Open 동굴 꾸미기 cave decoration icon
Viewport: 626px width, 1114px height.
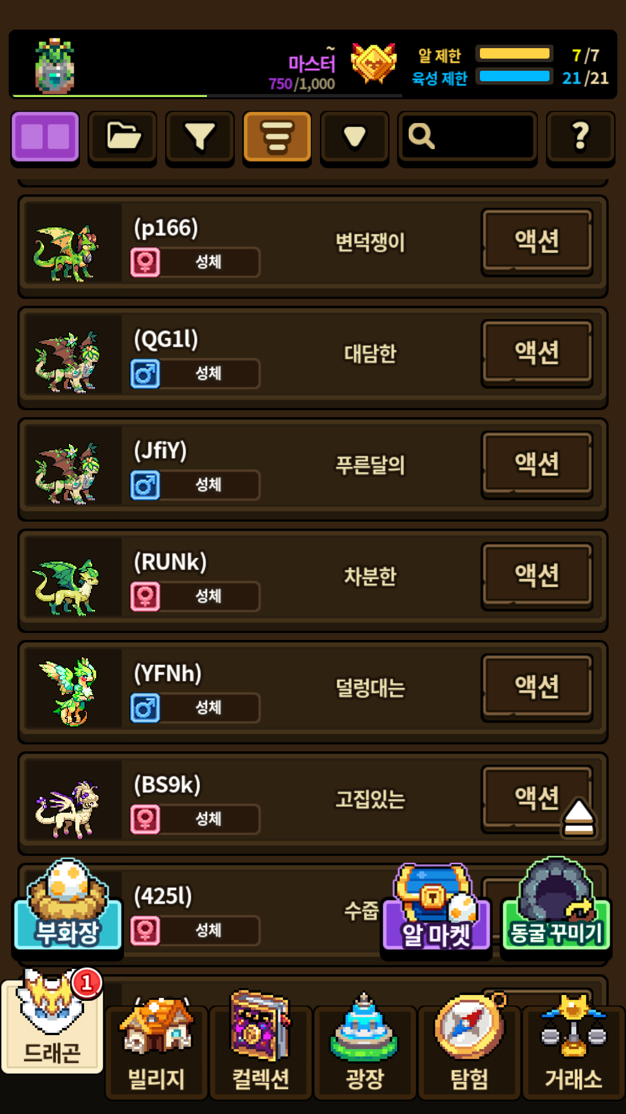(556, 905)
